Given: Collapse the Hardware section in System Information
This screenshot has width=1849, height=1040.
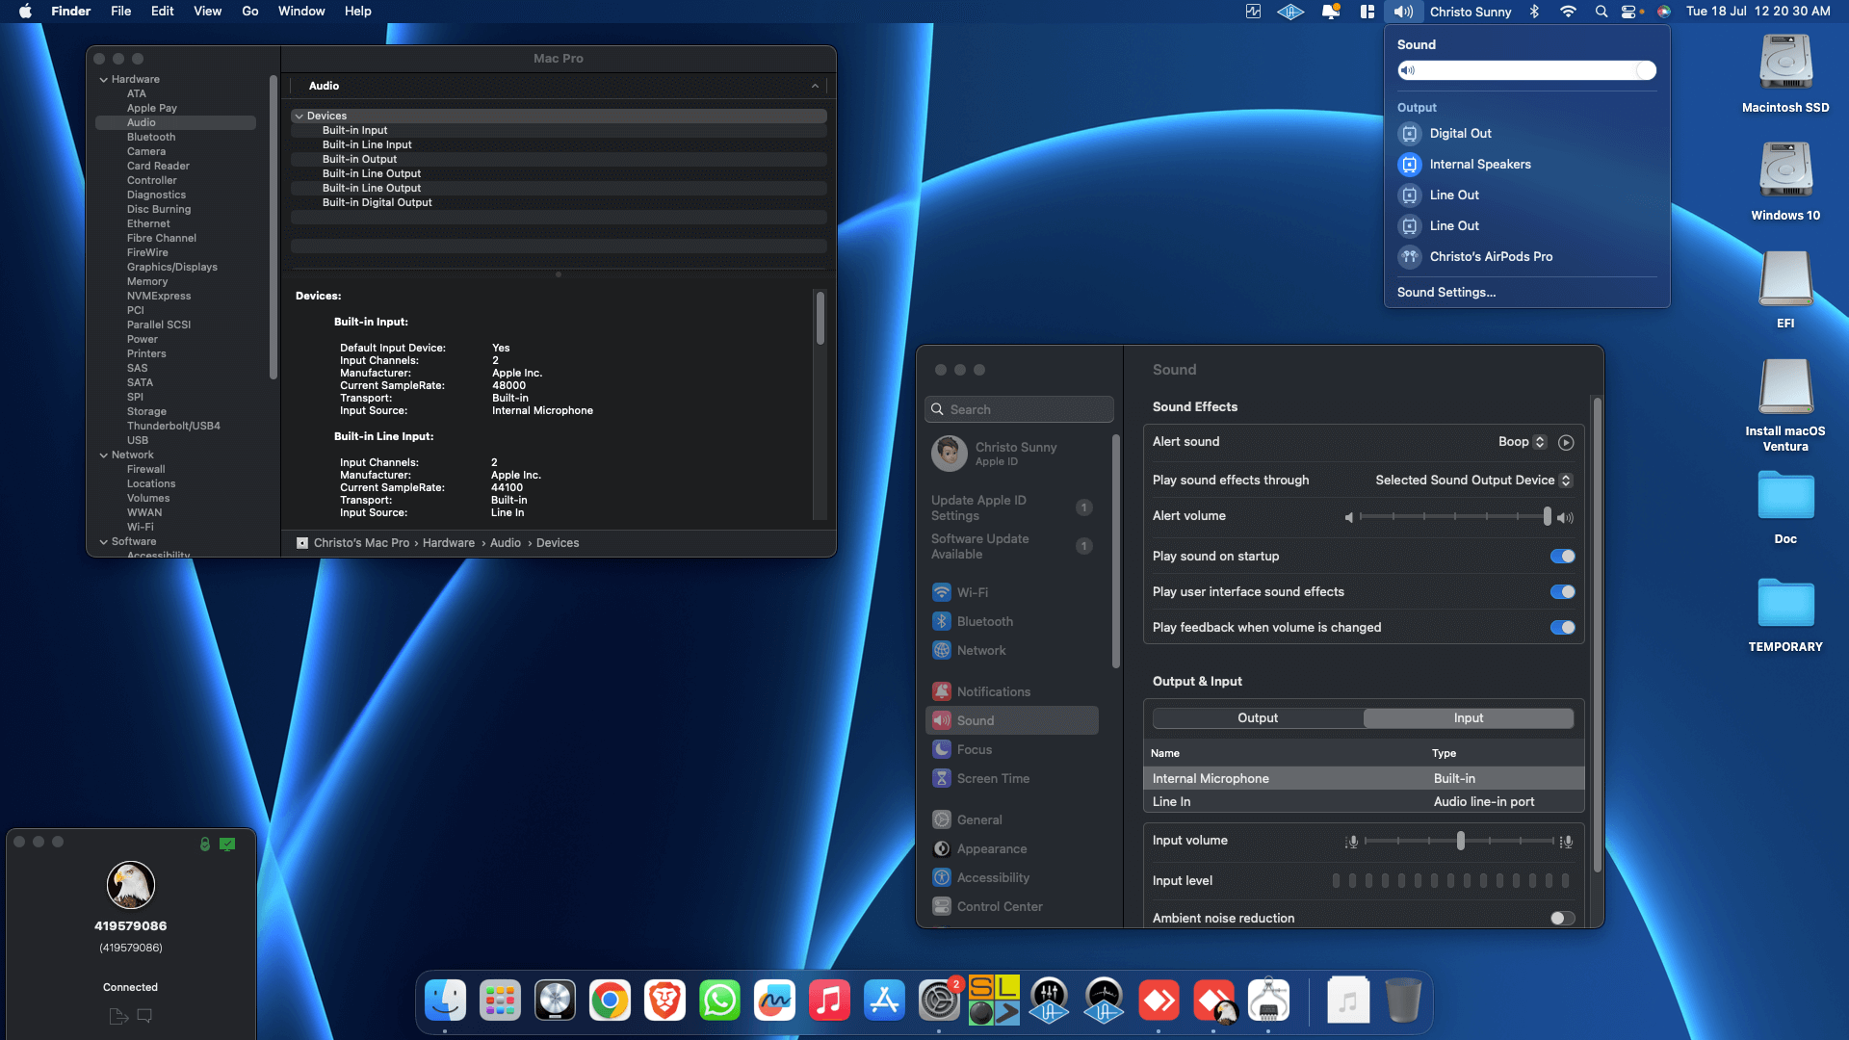Looking at the screenshot, I should tap(104, 80).
